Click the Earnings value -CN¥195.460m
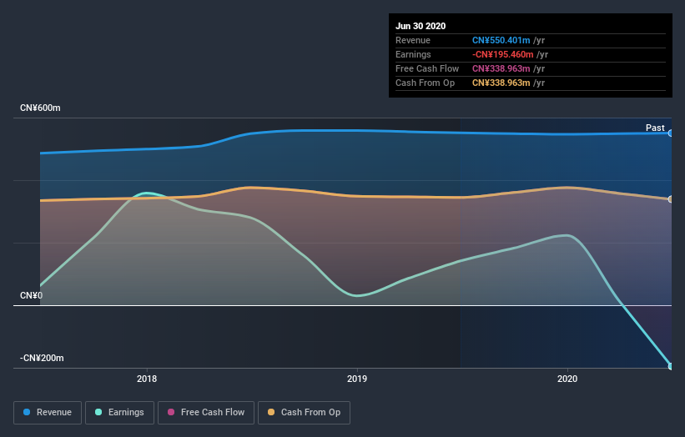 pyautogui.click(x=503, y=54)
